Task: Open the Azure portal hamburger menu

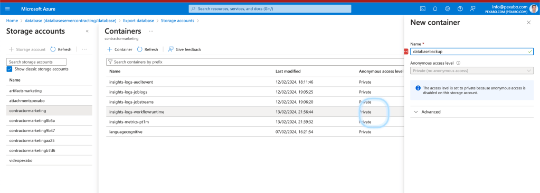Action: (x=7, y=9)
